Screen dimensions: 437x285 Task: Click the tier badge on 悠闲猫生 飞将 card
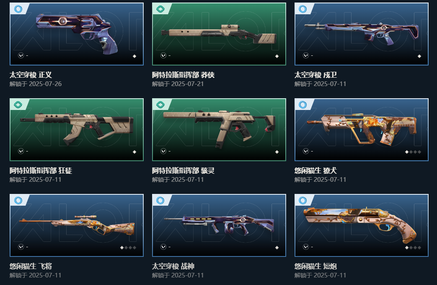18,200
